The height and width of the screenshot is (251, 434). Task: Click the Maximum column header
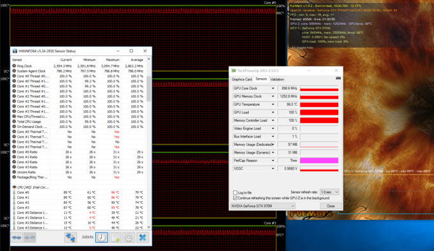tap(112, 60)
